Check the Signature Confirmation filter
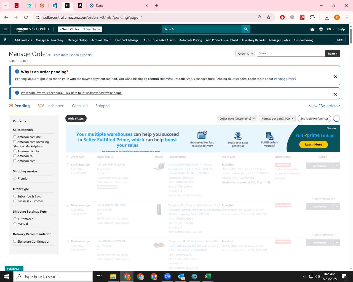Image resolution: width=353 pixels, height=282 pixels. [x=15, y=242]
